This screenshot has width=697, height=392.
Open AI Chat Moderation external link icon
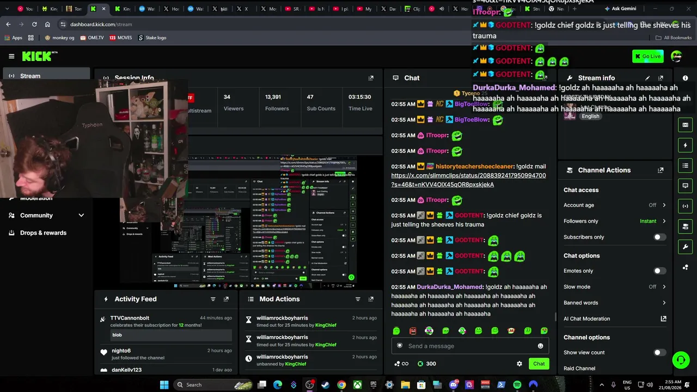[663, 318]
